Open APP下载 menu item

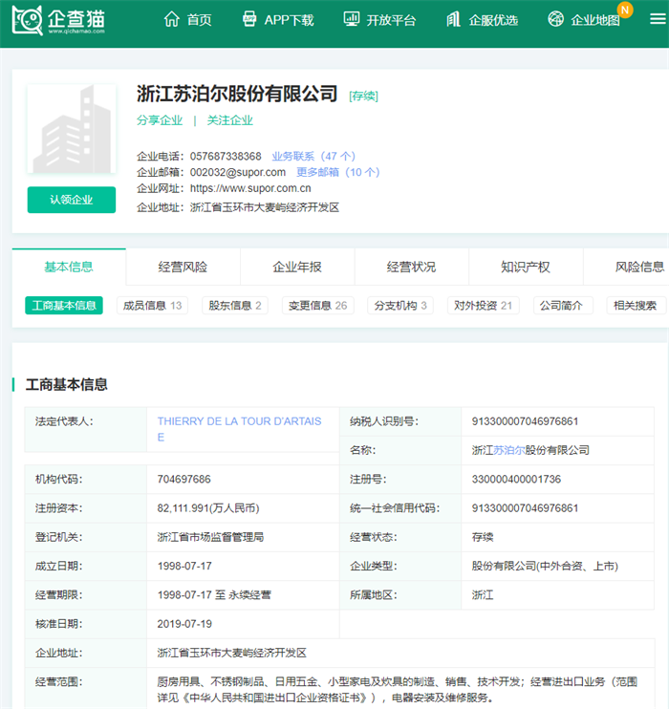coord(289,20)
